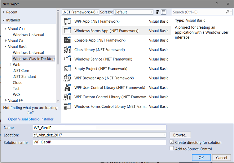Click the search magnifier icon
The width and height of the screenshot is (234, 163).
click(x=227, y=12)
